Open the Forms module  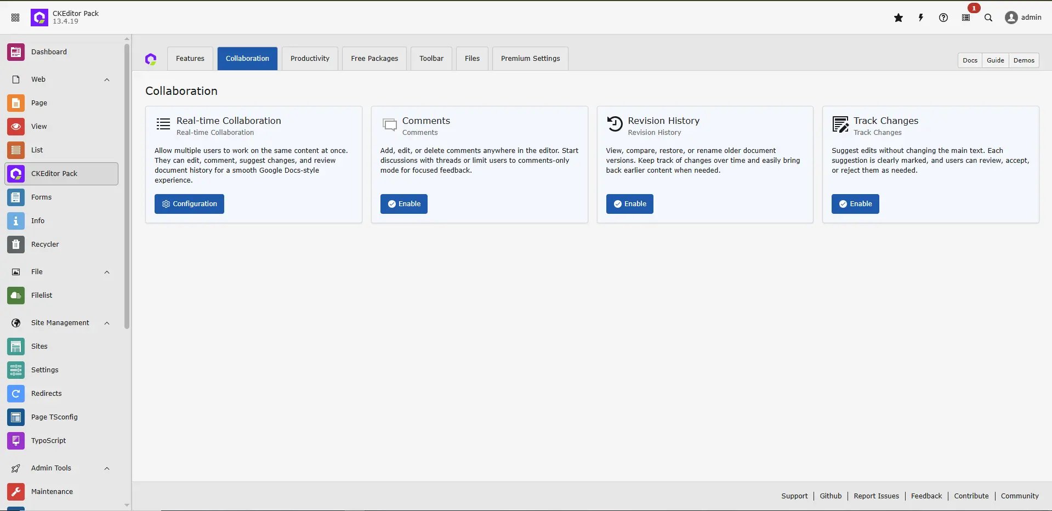[x=61, y=197]
